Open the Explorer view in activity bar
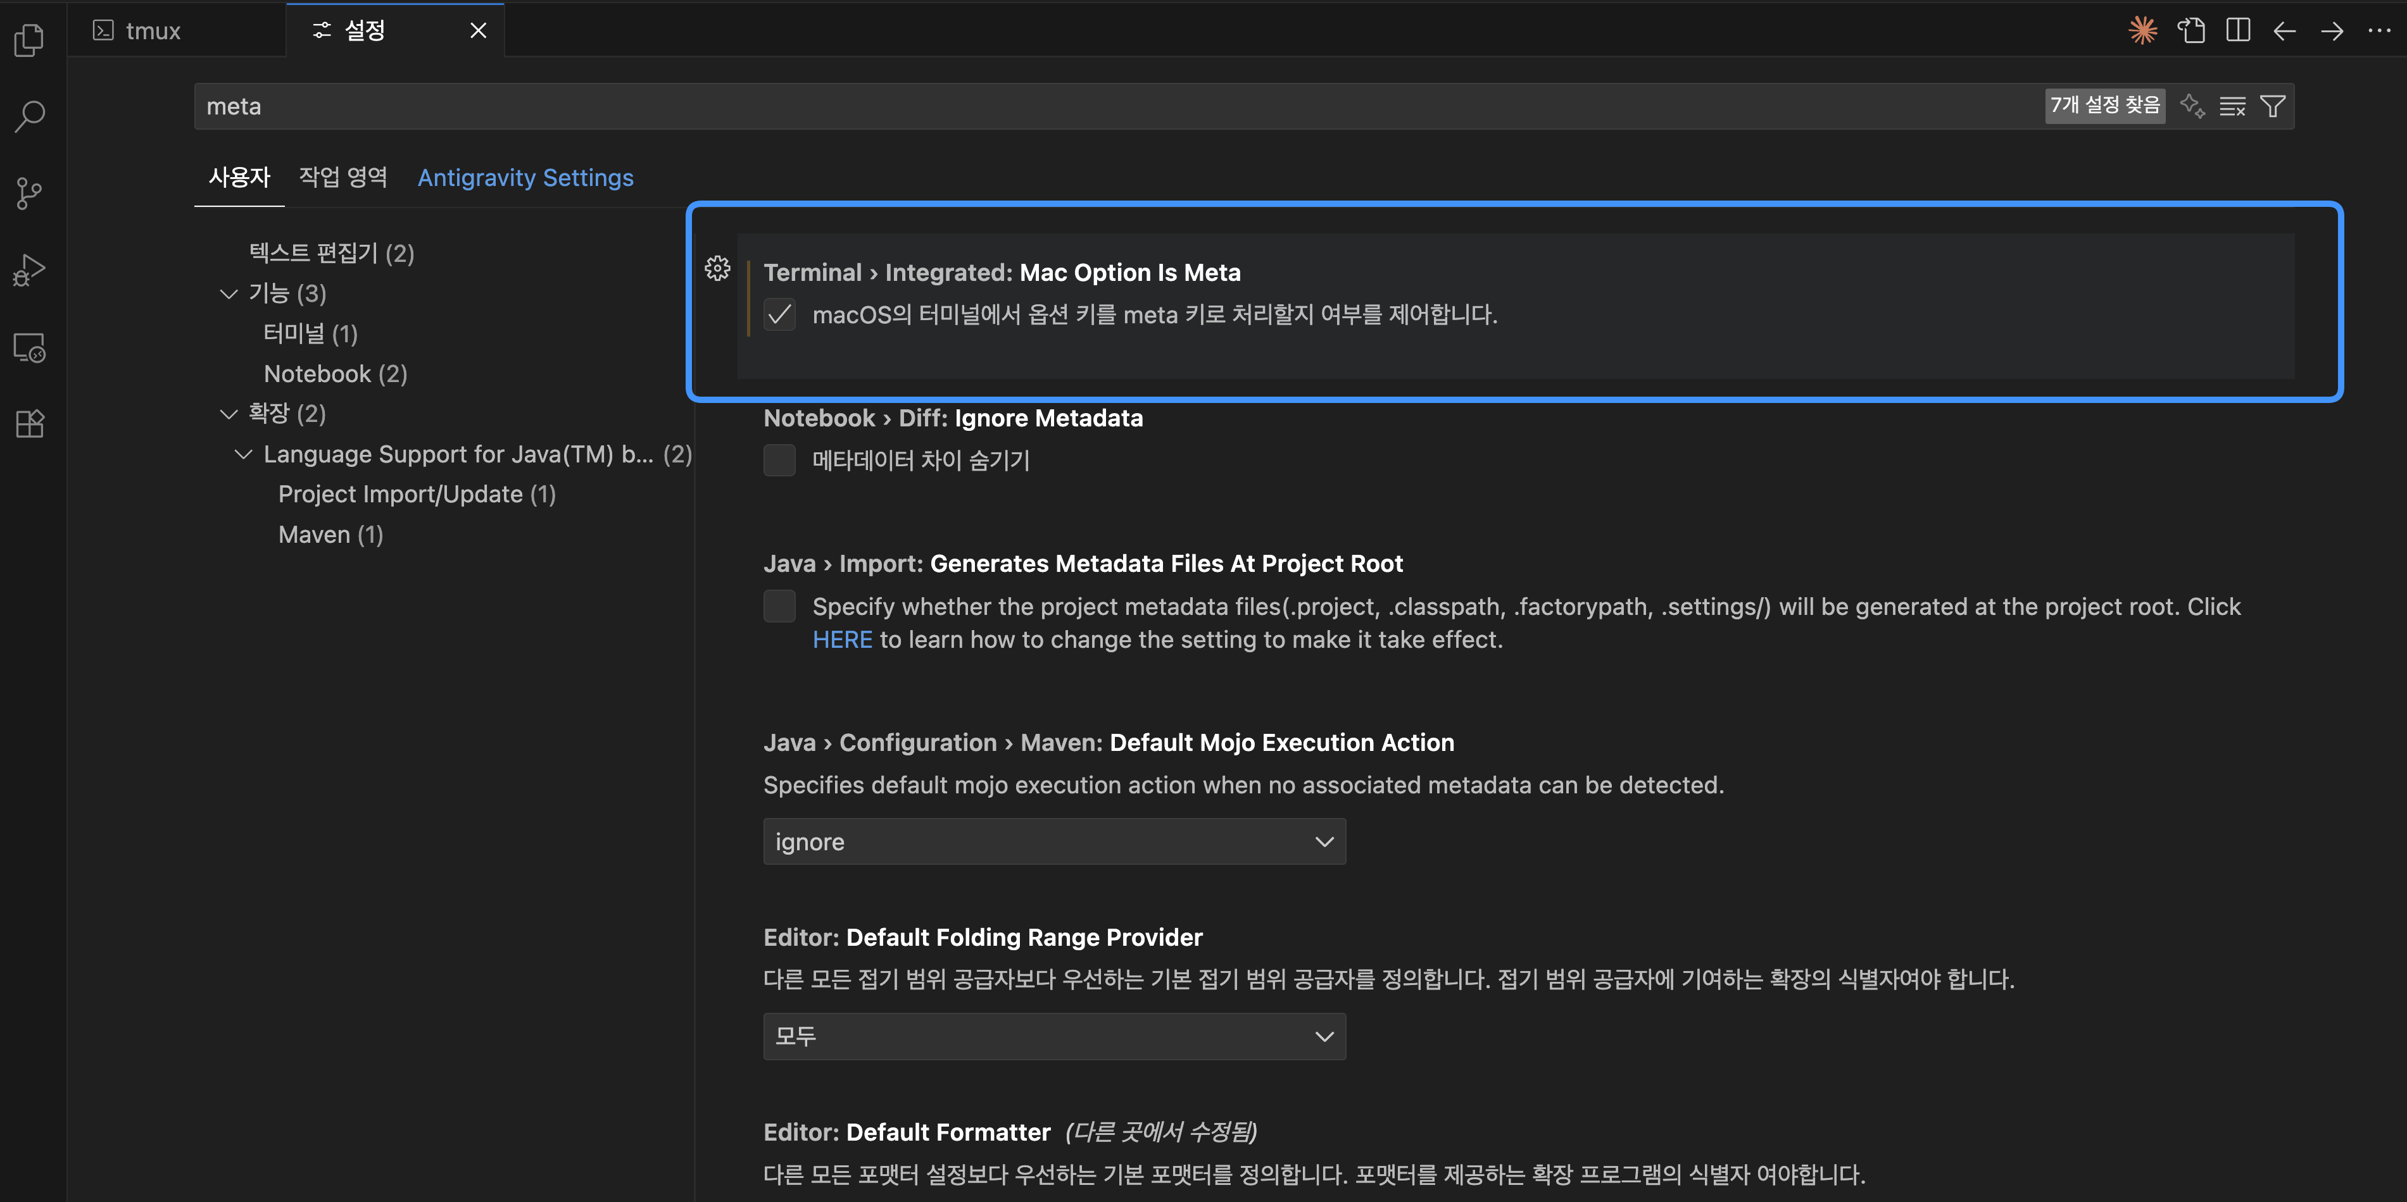 pyautogui.click(x=30, y=39)
